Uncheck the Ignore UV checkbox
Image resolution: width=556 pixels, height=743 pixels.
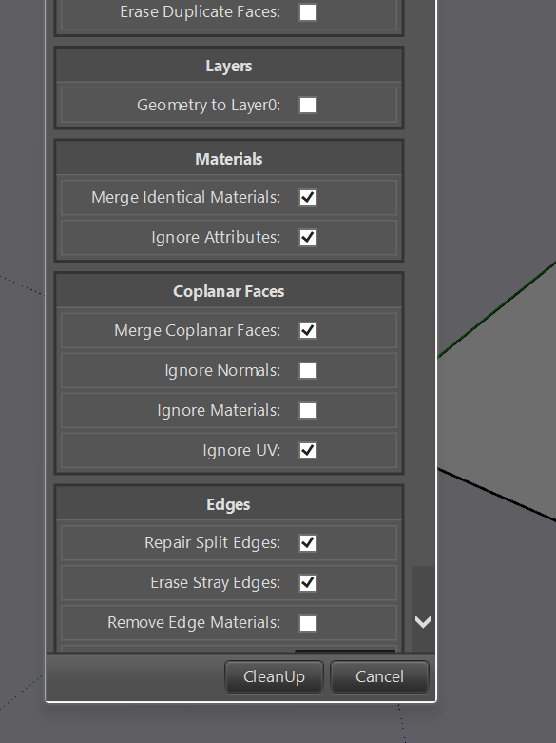coord(308,450)
